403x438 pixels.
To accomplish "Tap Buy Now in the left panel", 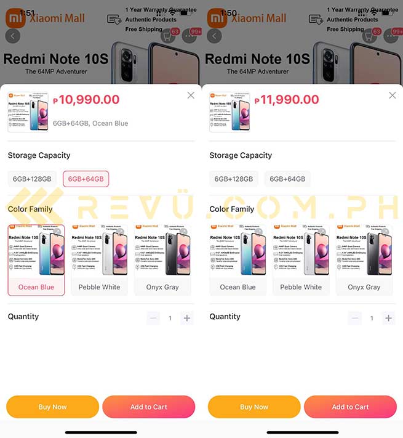I will click(52, 407).
